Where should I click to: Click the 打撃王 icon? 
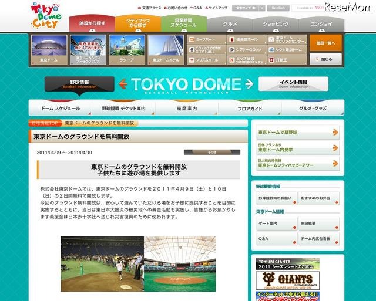coord(271,60)
